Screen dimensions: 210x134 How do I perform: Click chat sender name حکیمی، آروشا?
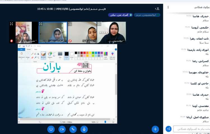point(200,28)
